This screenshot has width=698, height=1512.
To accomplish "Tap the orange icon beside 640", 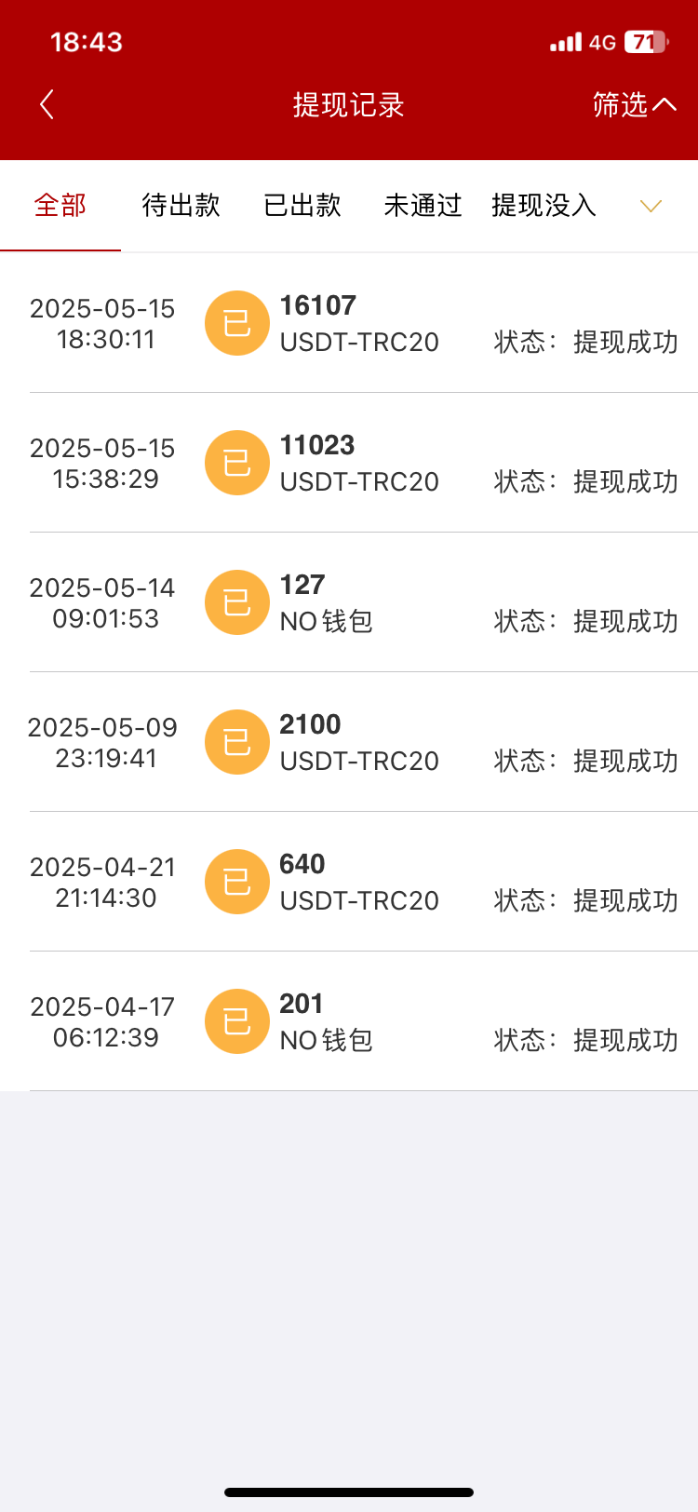I will pyautogui.click(x=237, y=882).
